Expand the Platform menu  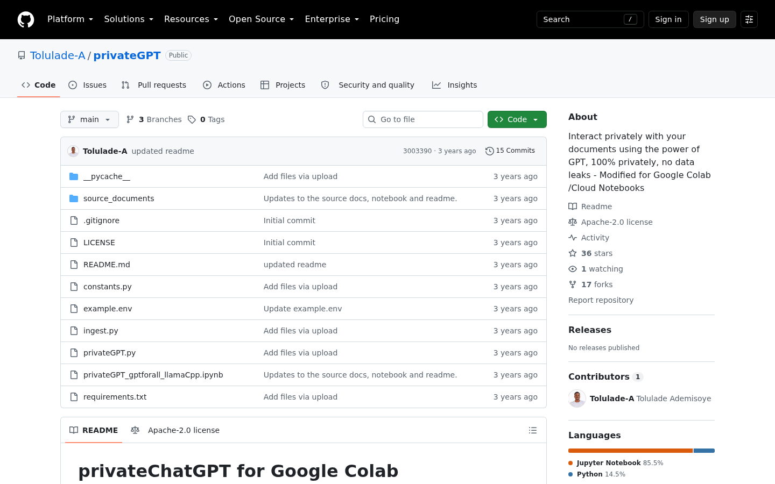point(71,19)
